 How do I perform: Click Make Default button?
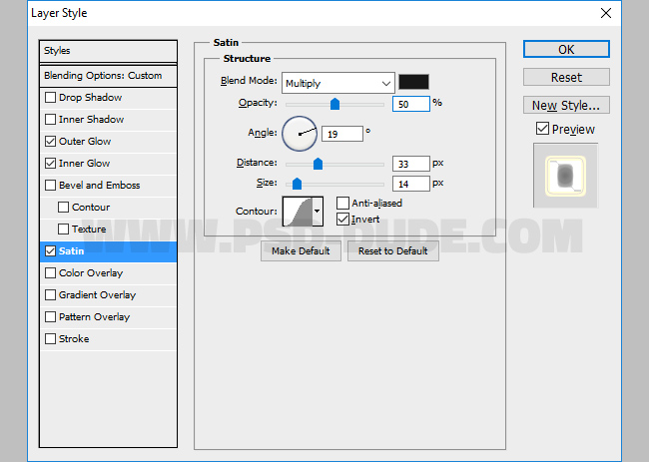(301, 250)
